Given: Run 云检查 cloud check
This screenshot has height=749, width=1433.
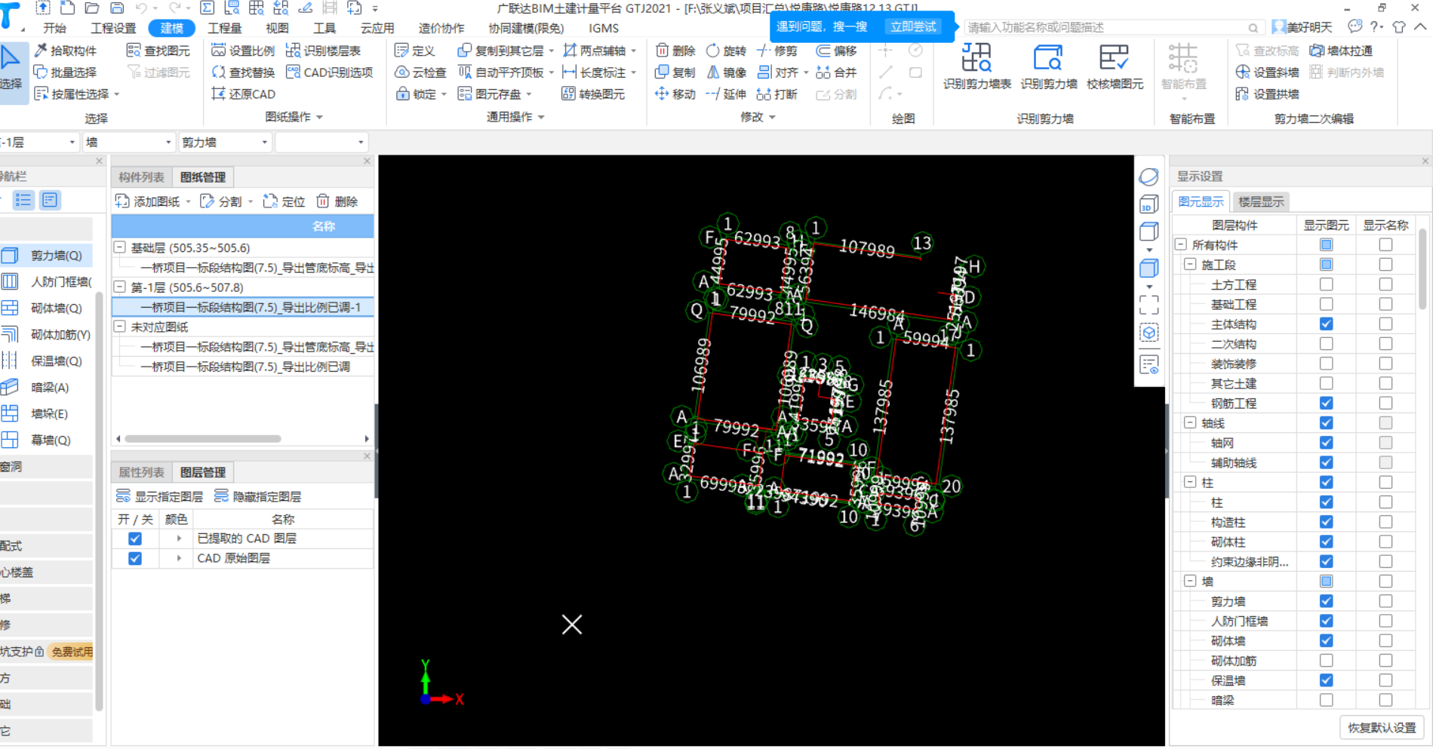Looking at the screenshot, I should [420, 72].
